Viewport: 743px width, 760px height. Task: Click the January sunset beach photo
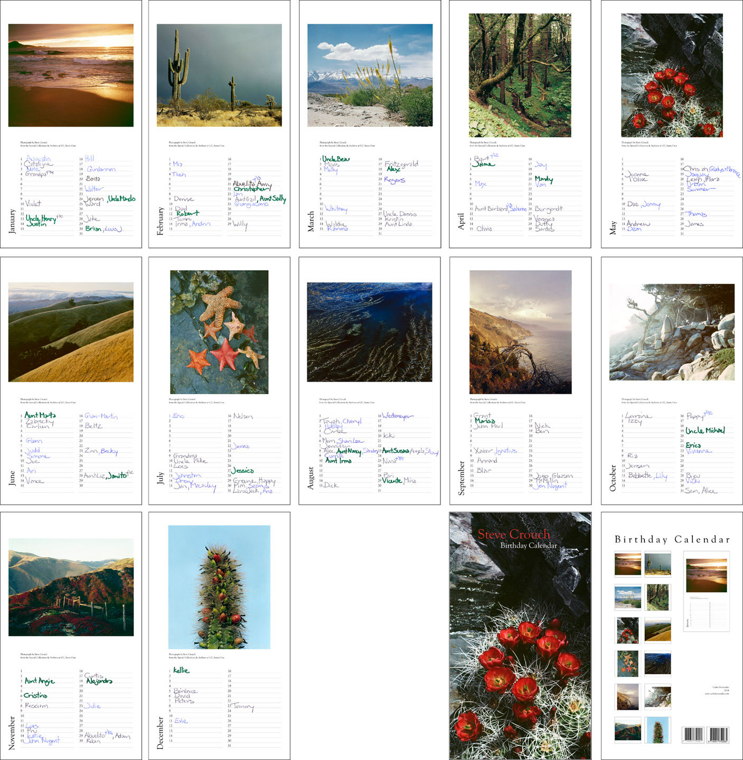point(71,75)
